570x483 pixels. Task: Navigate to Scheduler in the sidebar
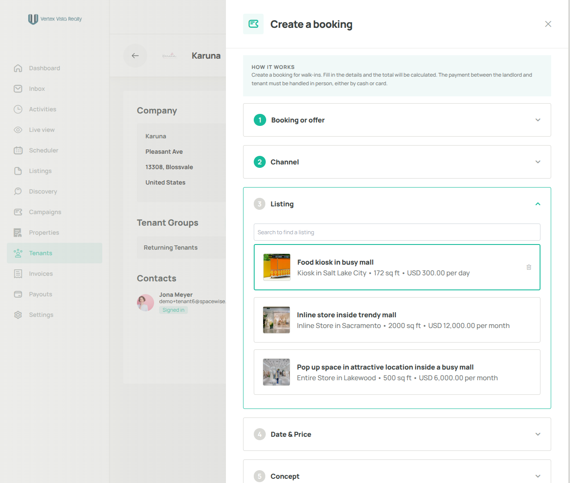[55, 150]
